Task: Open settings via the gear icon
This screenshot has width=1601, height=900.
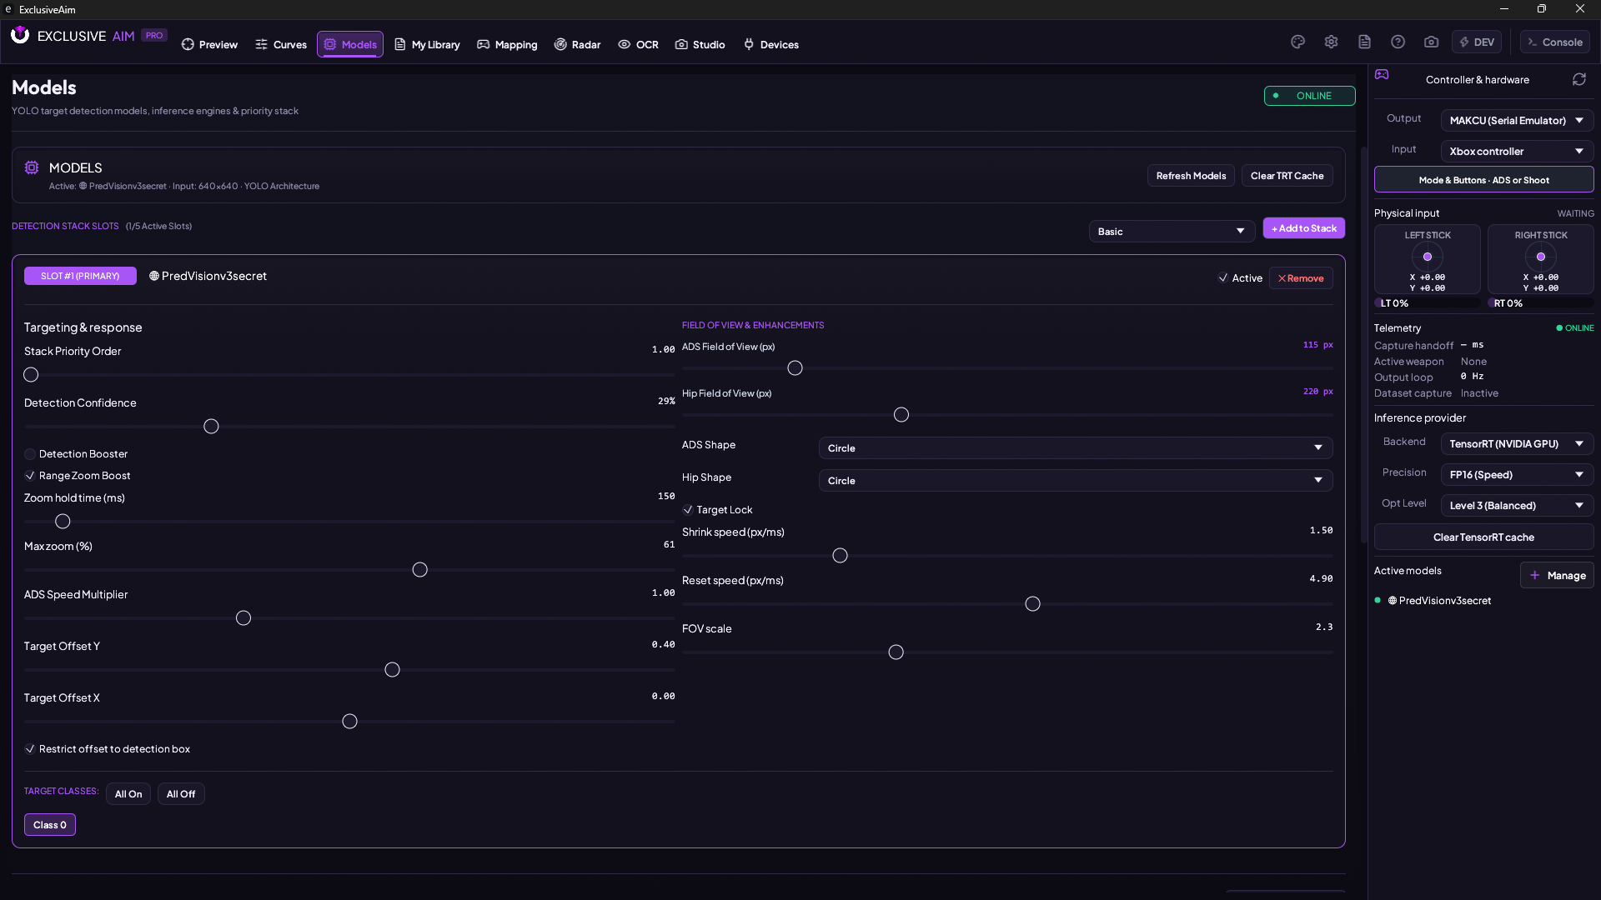Action: [1331, 42]
